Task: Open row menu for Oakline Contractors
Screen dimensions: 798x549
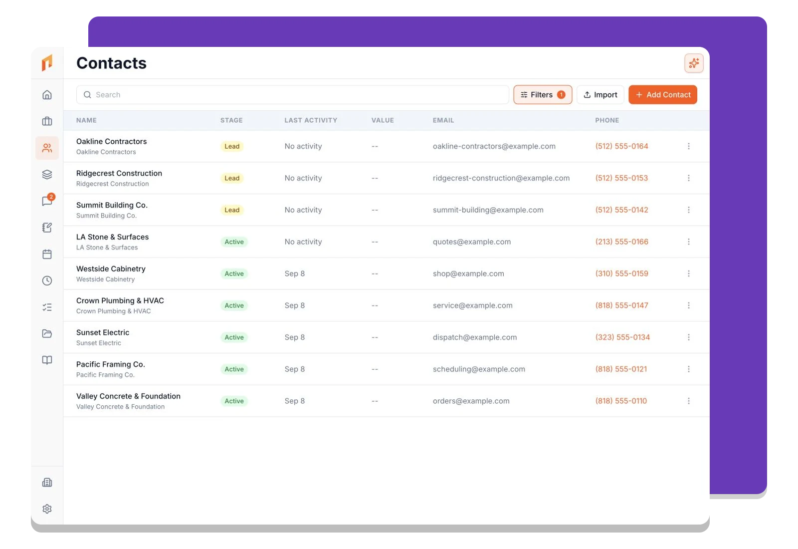Action: [x=689, y=146]
